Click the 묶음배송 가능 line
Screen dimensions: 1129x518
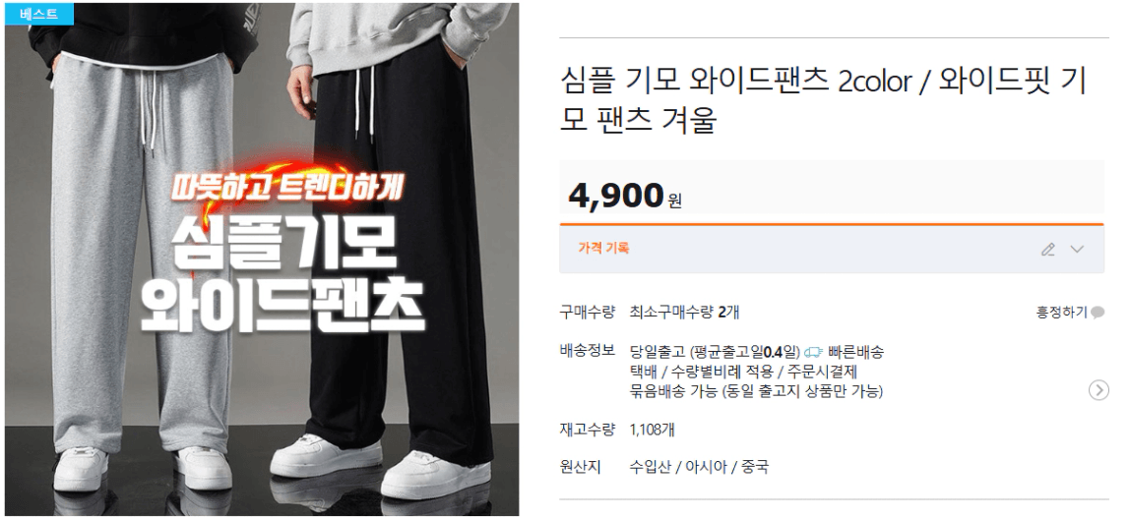(756, 391)
